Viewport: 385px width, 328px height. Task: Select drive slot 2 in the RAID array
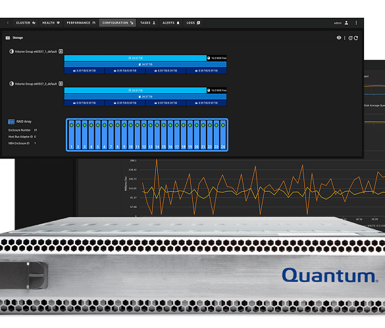point(78,135)
